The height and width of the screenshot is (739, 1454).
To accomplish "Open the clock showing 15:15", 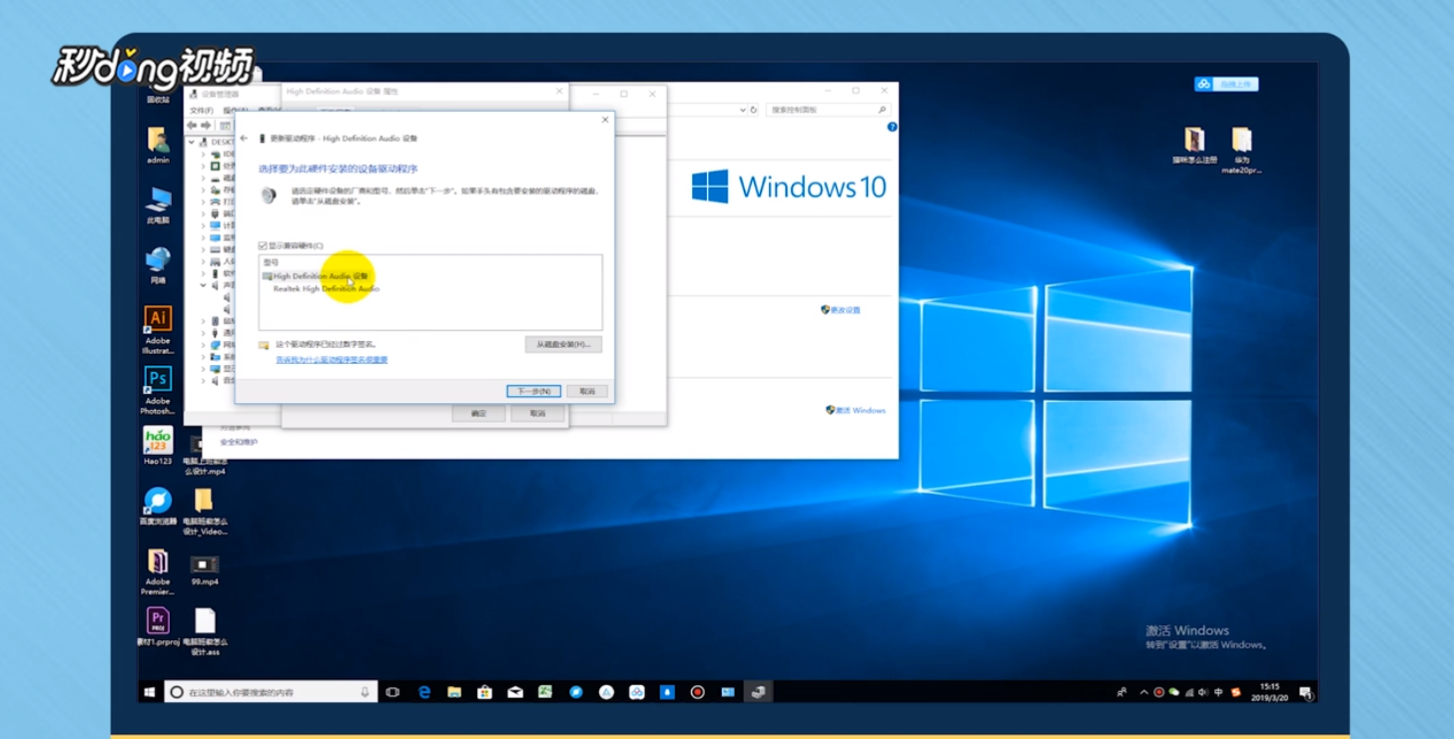I will [1269, 692].
